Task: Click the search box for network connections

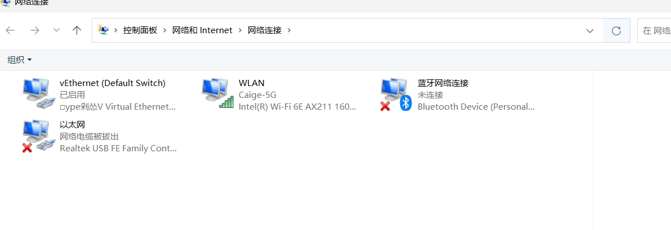Action: 654,30
